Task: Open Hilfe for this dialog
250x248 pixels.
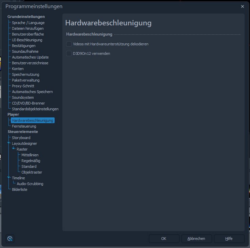Action: [229, 239]
